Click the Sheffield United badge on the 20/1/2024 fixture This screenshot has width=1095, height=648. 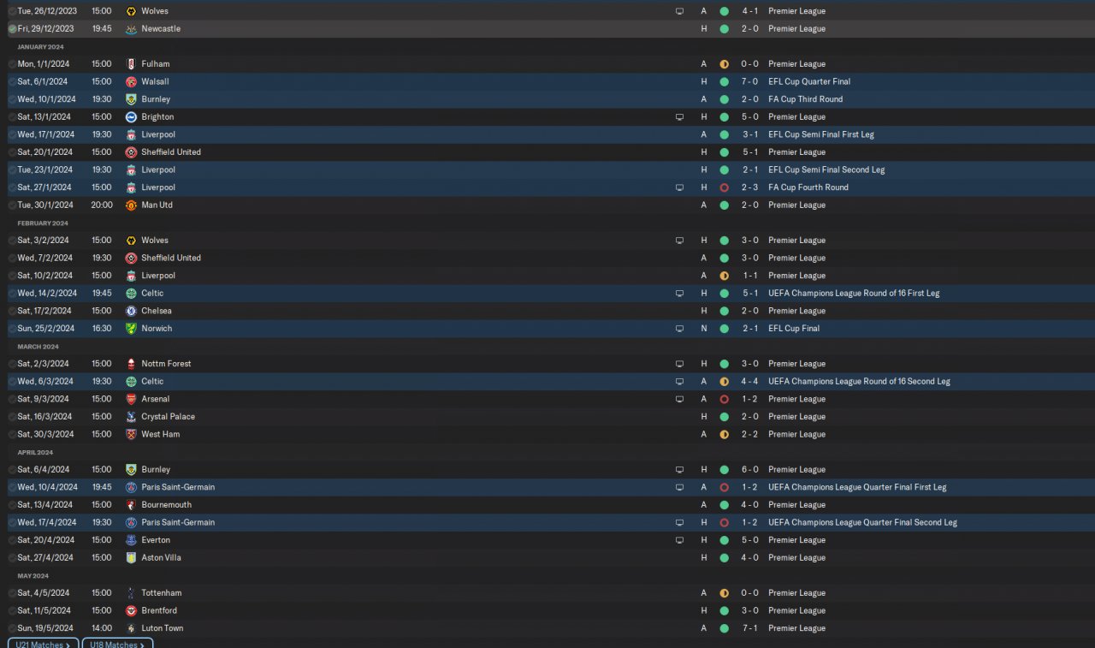pos(131,152)
